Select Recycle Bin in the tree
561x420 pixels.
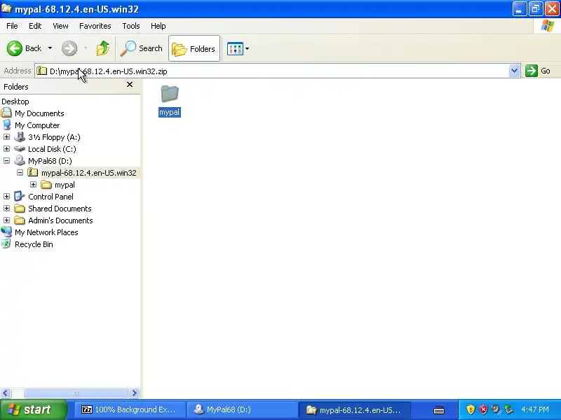click(34, 244)
